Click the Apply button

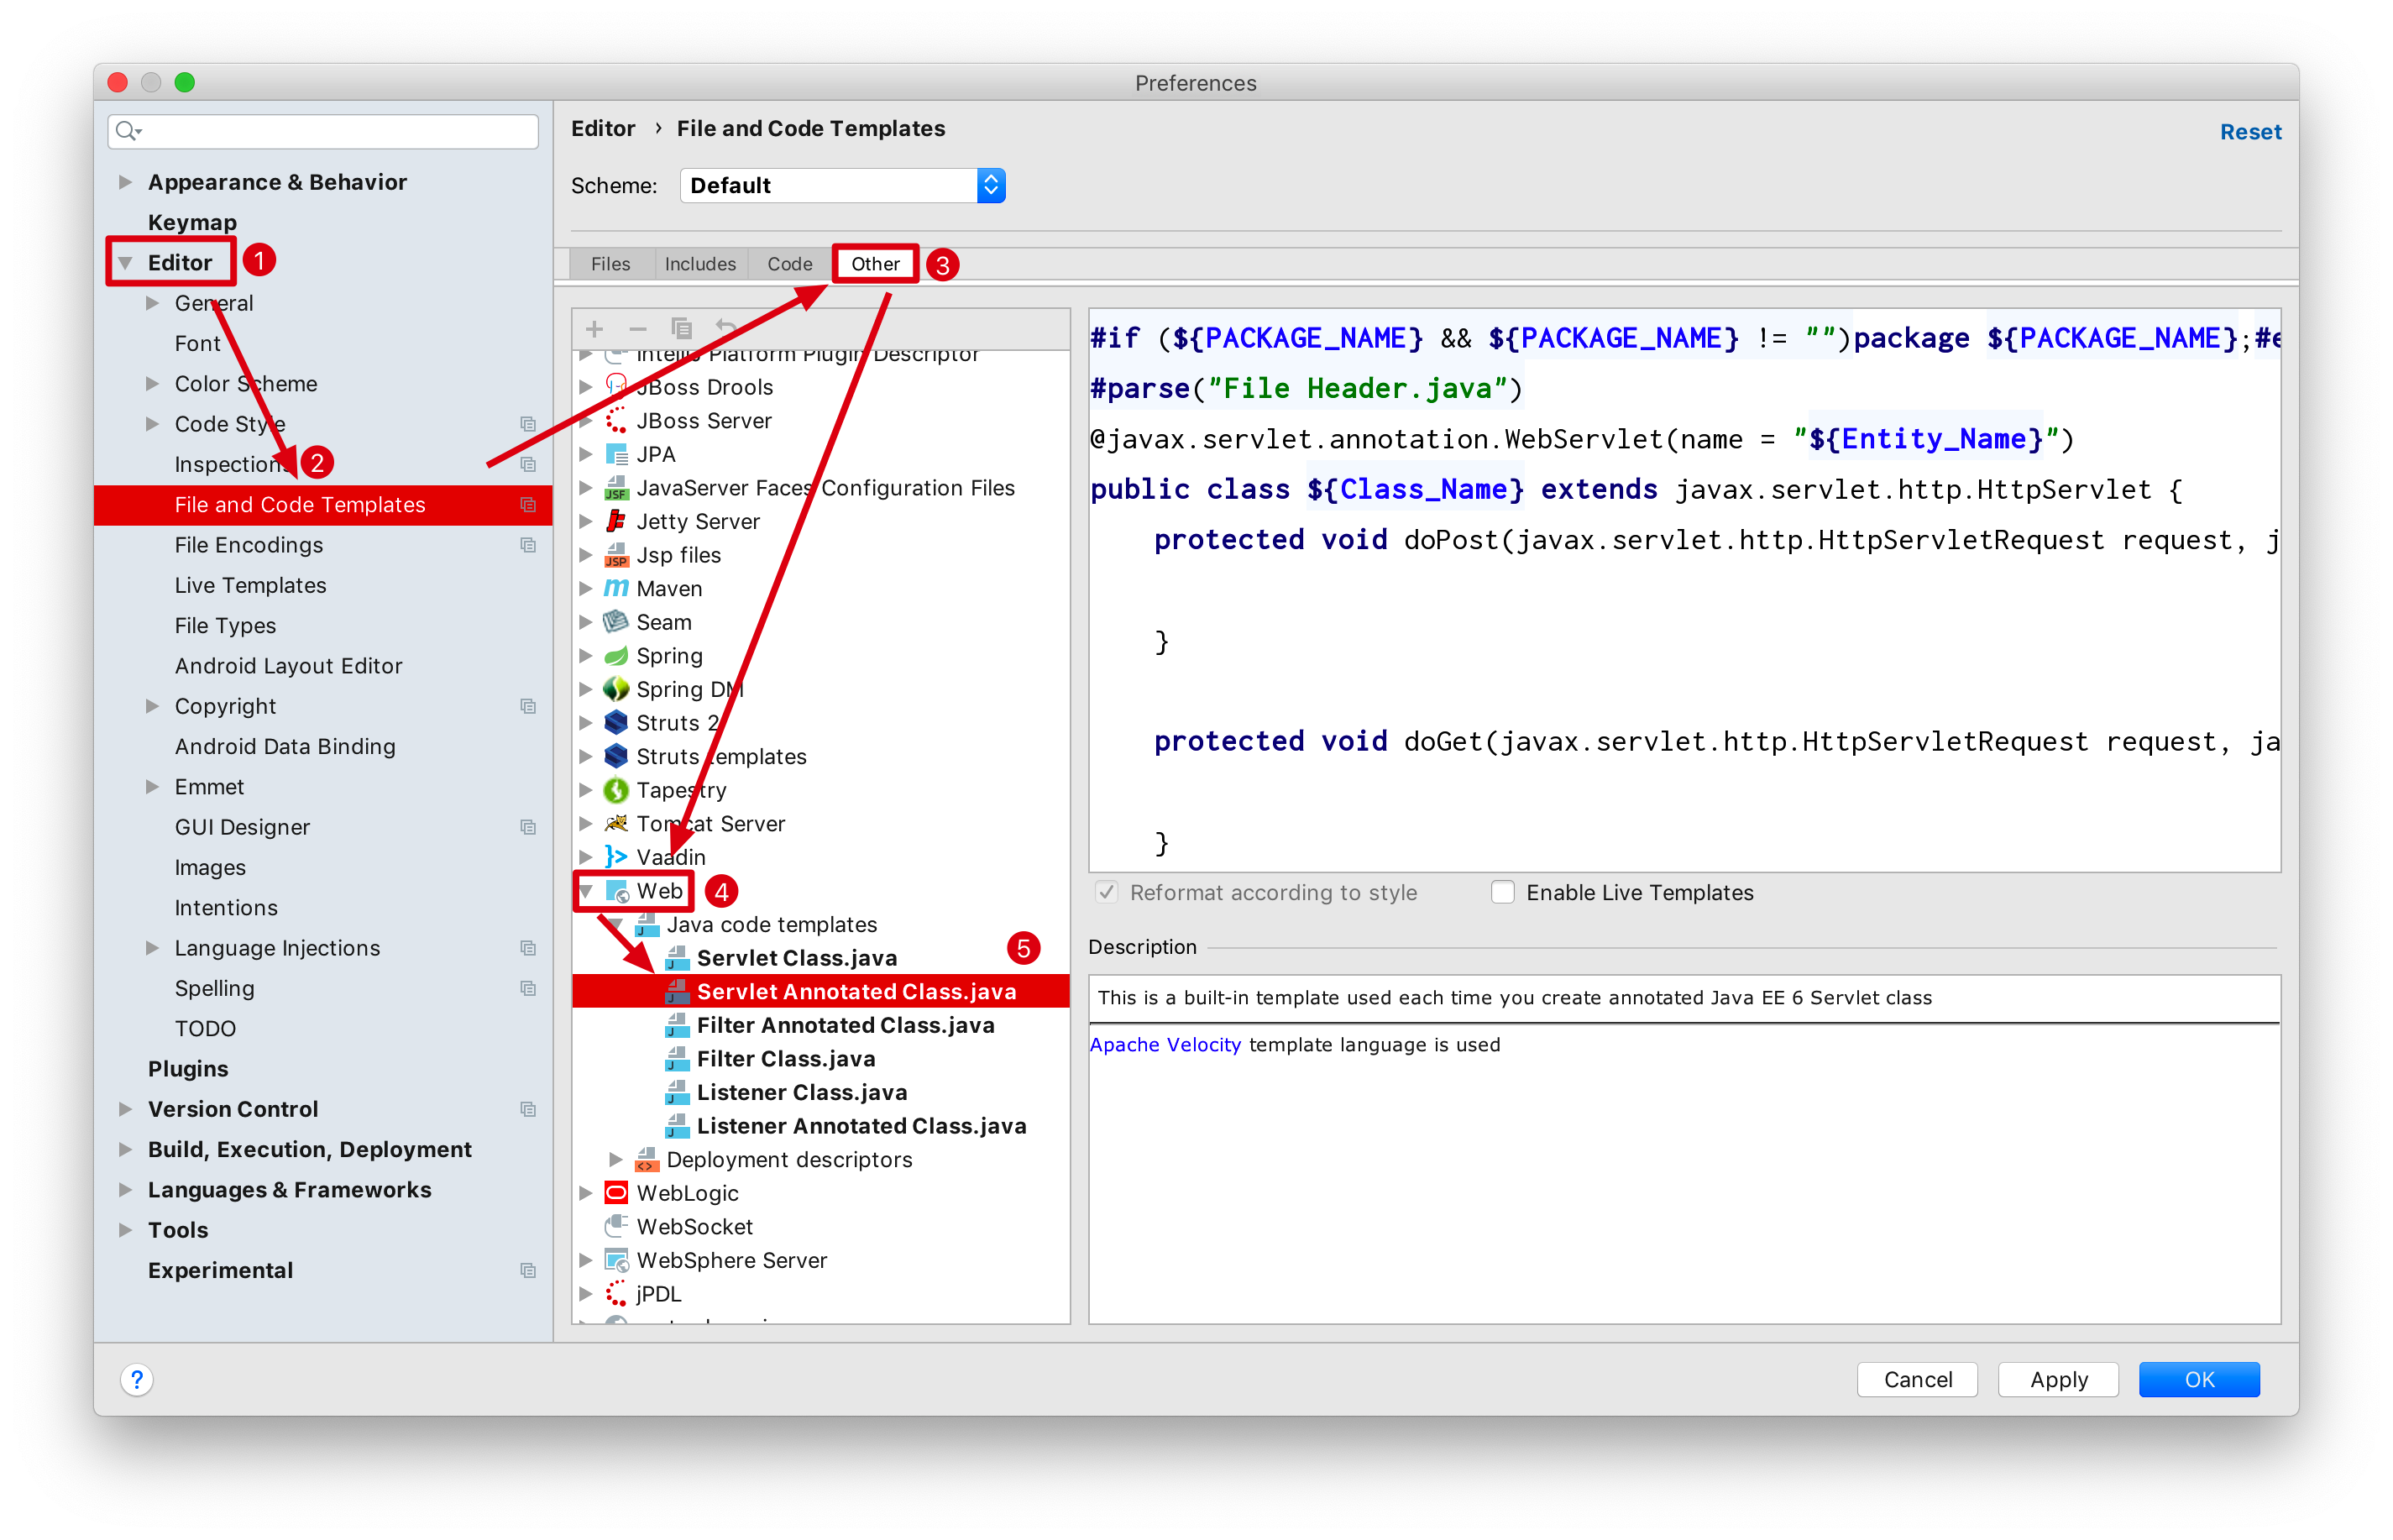click(2058, 1379)
